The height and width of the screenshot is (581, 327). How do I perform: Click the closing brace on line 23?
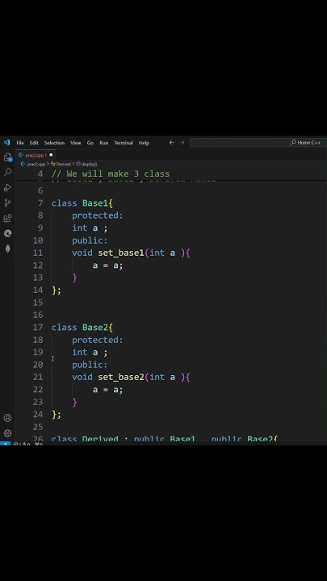[74, 402]
